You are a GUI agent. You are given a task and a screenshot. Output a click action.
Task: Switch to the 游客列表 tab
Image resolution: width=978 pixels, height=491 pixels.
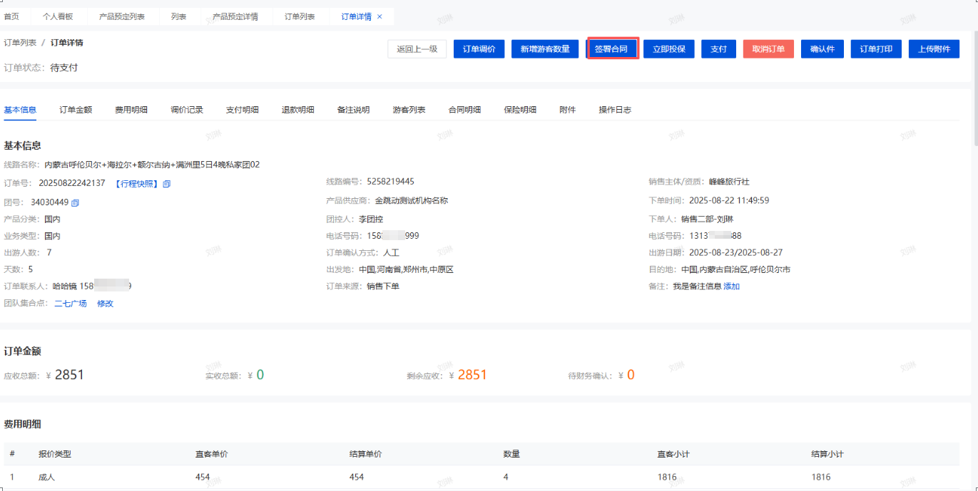click(x=409, y=110)
